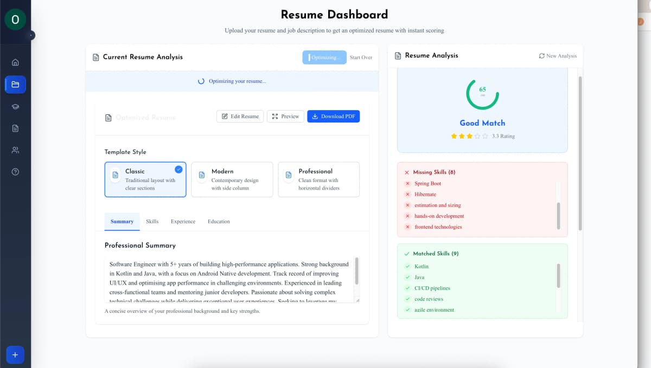Click the blue plus button in sidebar

(15, 355)
